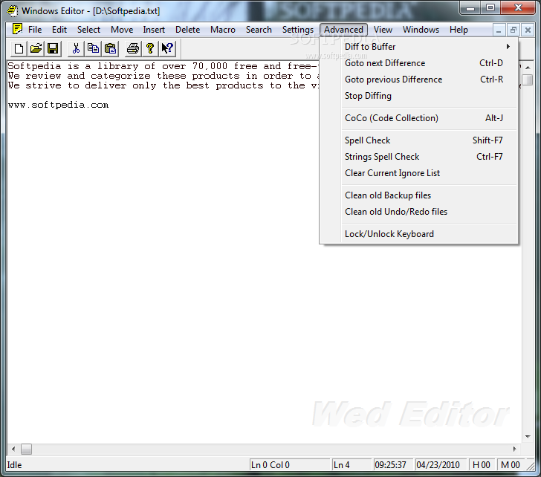Click the Open file folder icon
This screenshot has width=541, height=477.
[36, 48]
